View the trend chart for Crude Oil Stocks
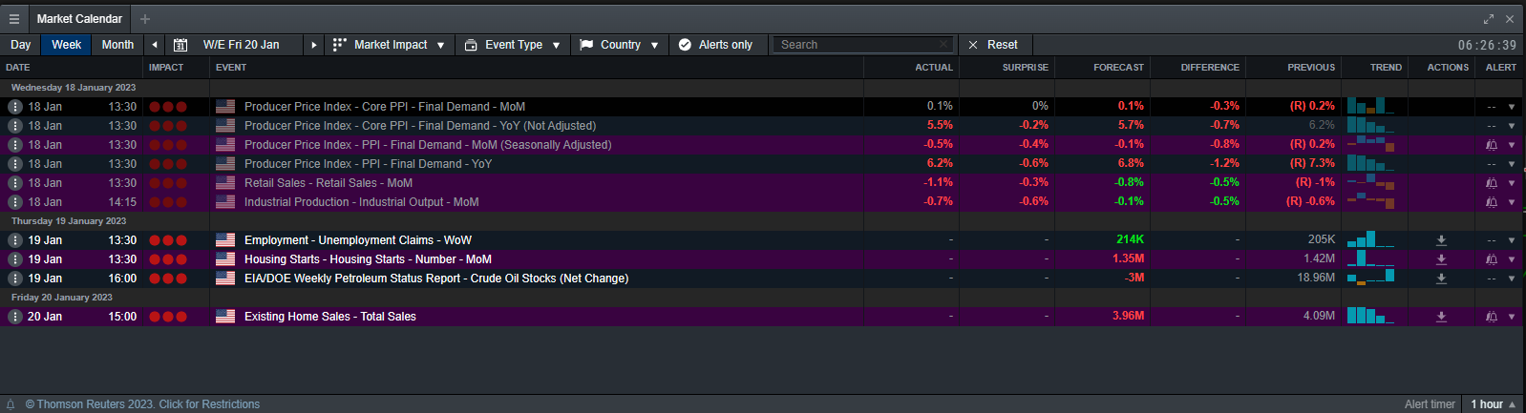This screenshot has height=413, width=1526. (1371, 279)
